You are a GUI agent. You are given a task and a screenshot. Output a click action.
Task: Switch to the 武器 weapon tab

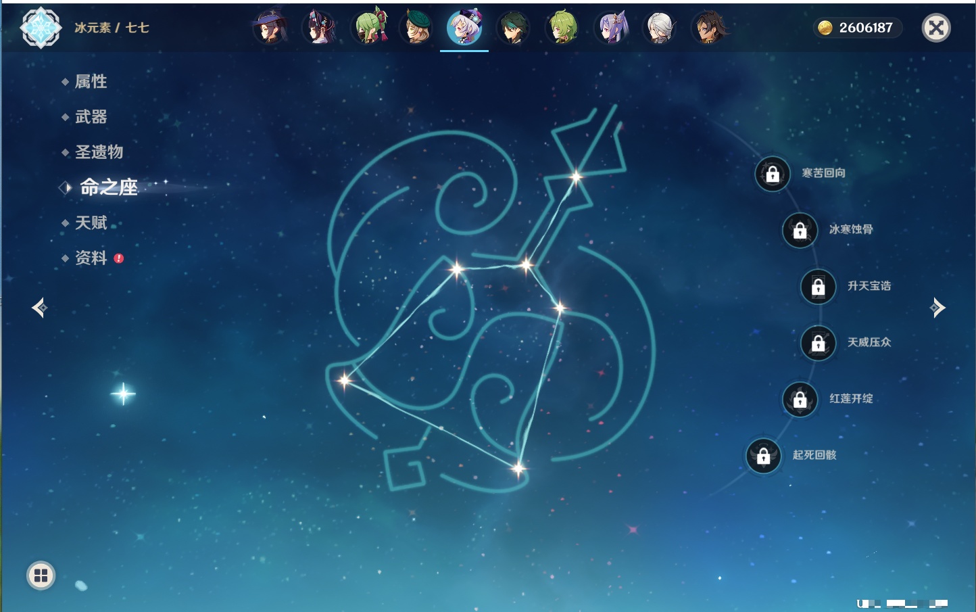click(91, 117)
